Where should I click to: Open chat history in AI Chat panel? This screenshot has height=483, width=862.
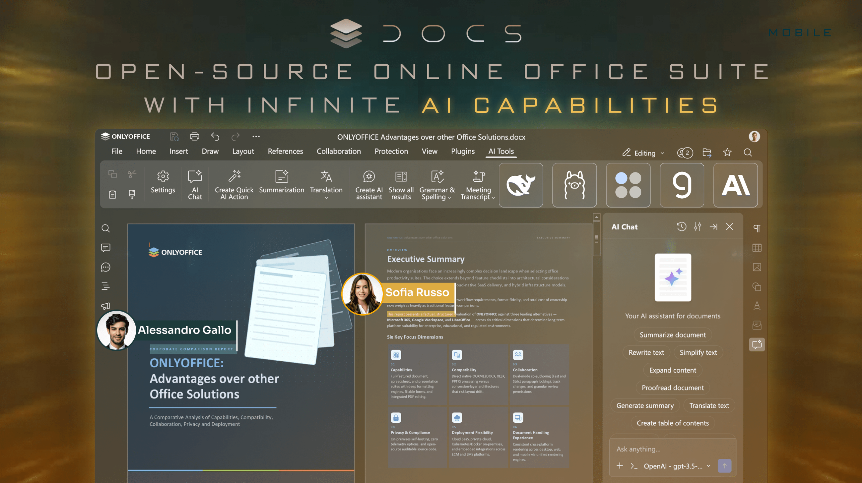pos(681,227)
